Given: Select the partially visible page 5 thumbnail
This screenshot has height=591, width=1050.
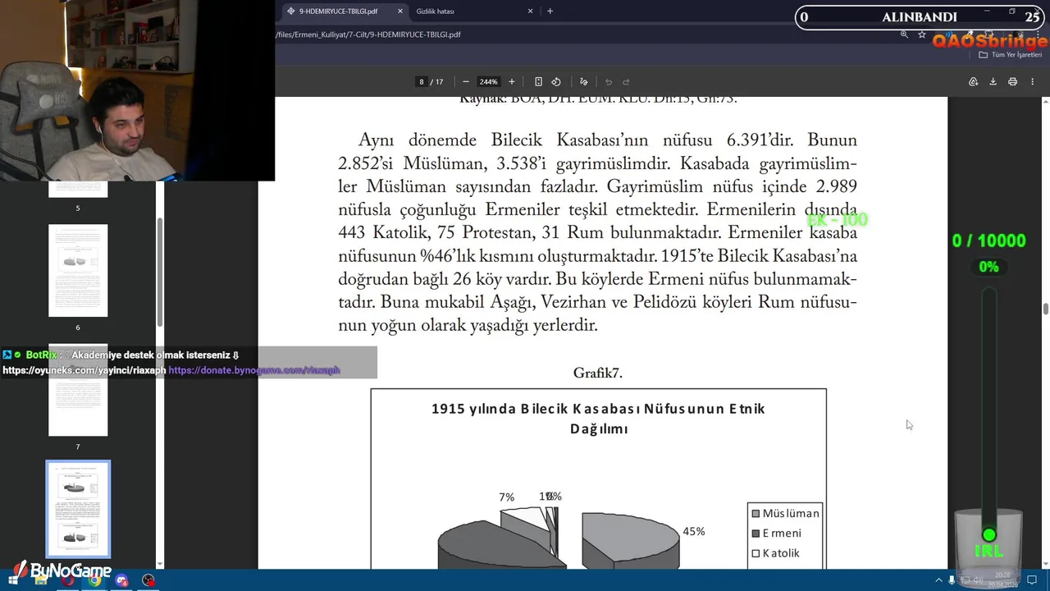Looking at the screenshot, I should pyautogui.click(x=78, y=189).
